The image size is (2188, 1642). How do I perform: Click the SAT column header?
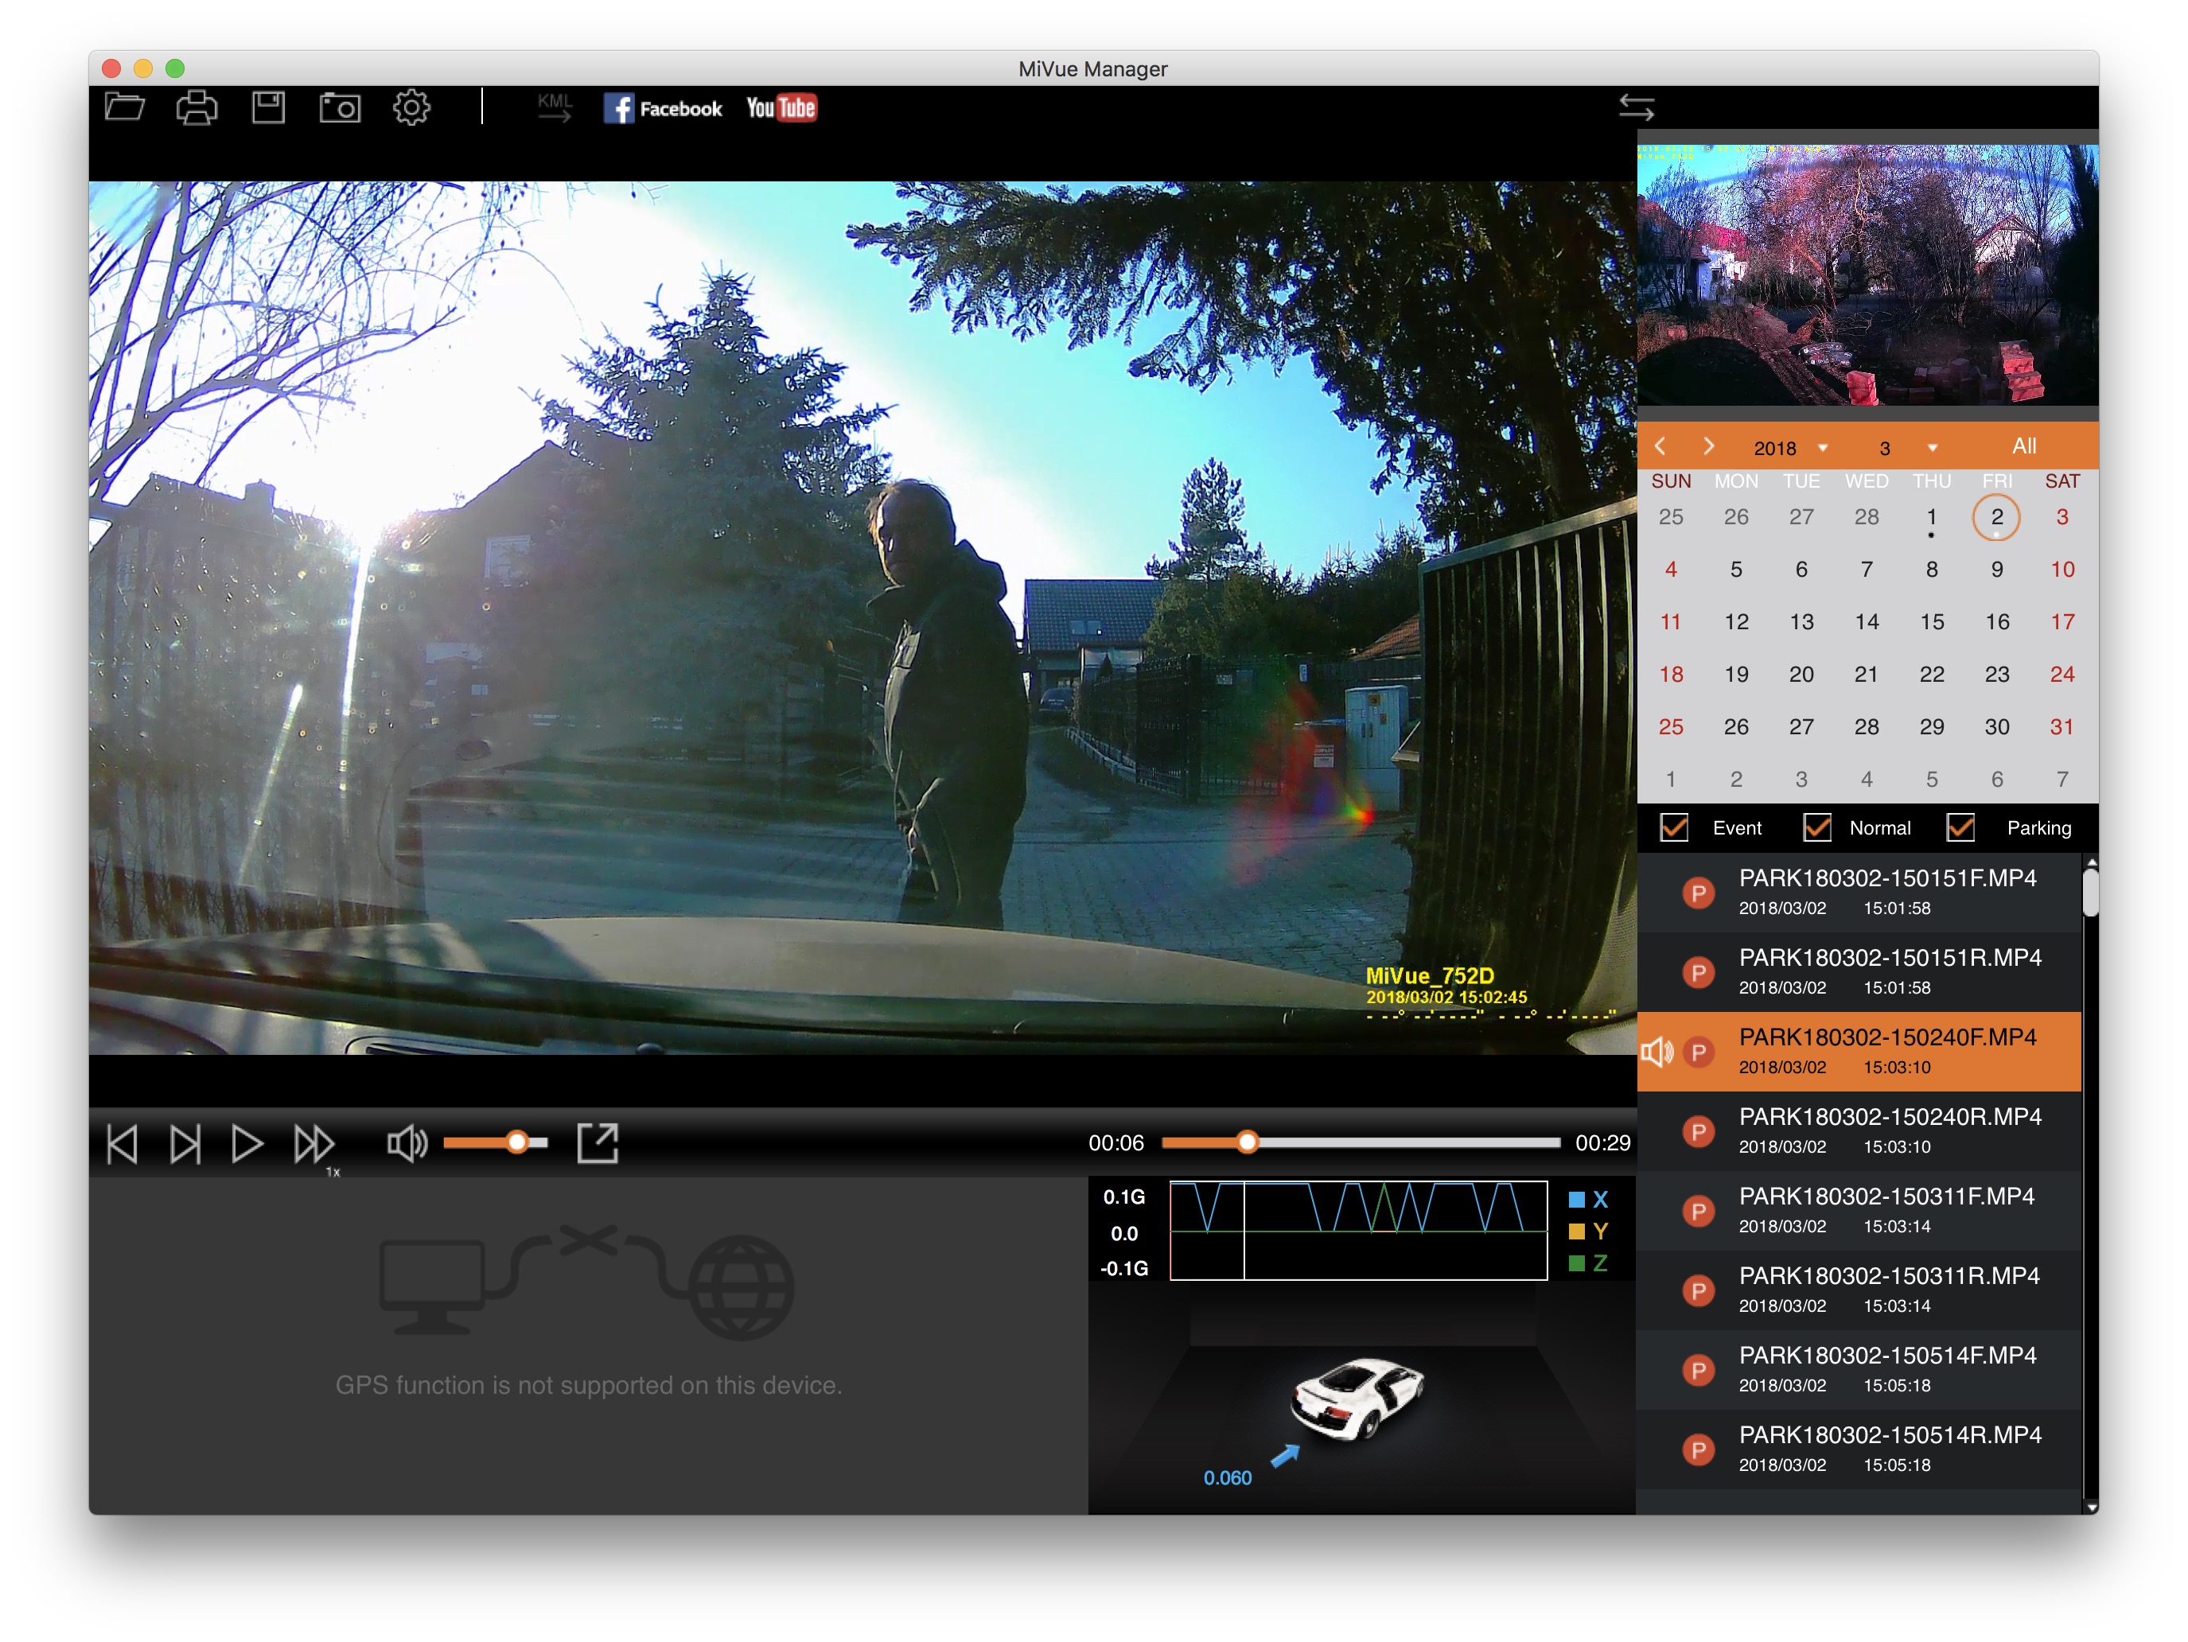[2061, 481]
